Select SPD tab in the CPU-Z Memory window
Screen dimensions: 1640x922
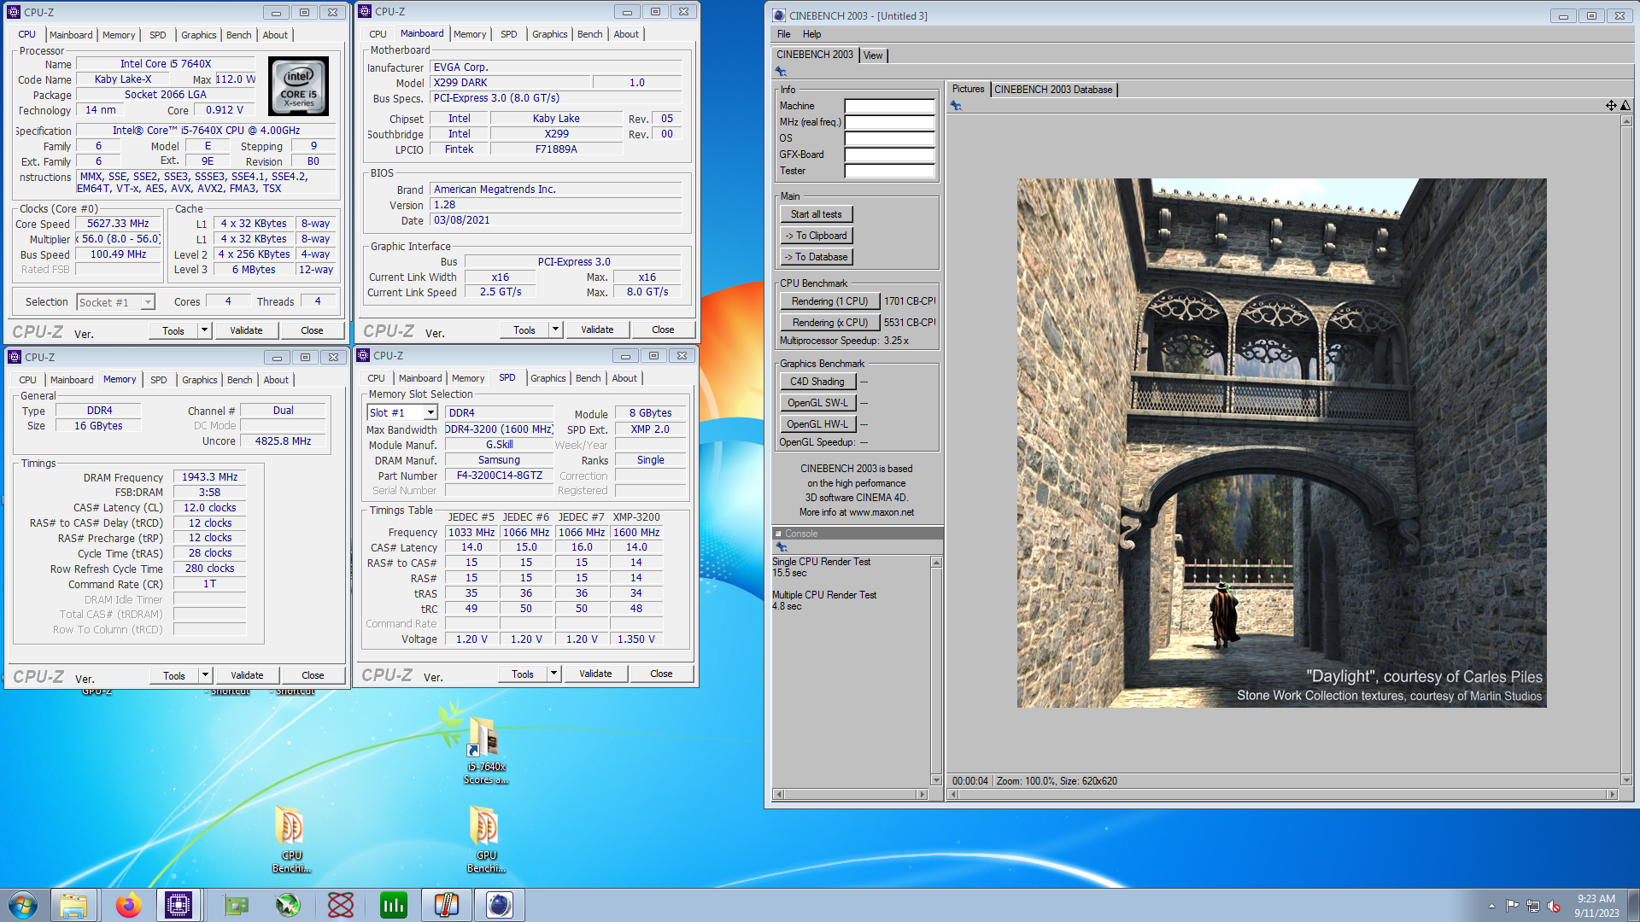(159, 380)
